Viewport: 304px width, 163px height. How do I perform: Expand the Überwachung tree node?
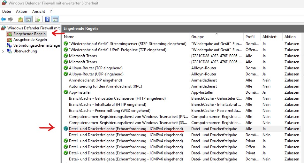coord(3,51)
